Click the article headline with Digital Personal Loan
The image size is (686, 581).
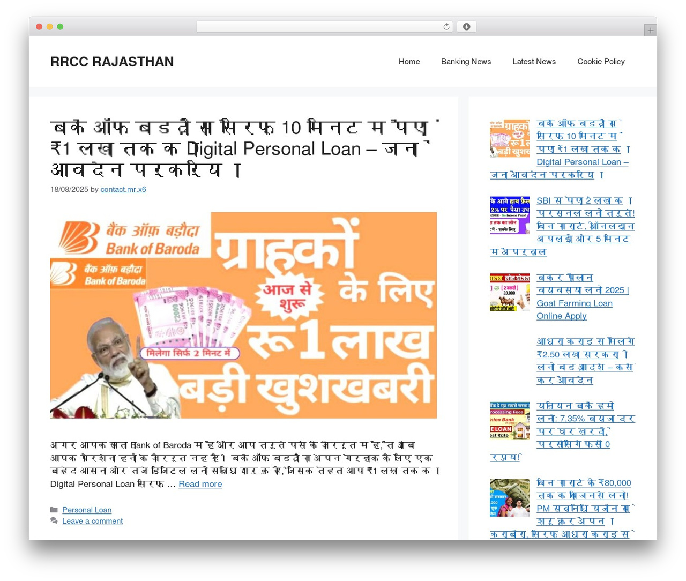coord(244,148)
